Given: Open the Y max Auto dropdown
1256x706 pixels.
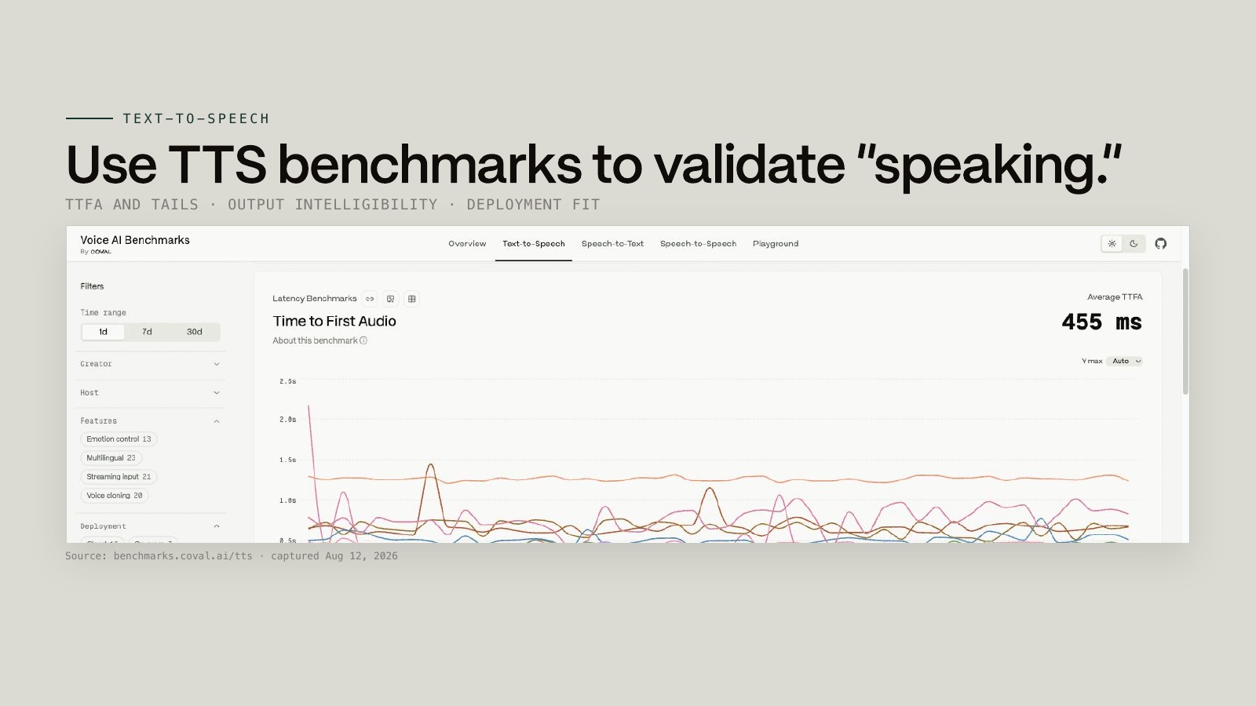Looking at the screenshot, I should click(x=1126, y=362).
